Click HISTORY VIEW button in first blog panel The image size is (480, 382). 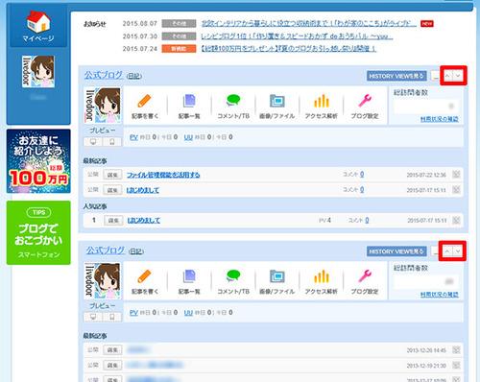coord(396,76)
